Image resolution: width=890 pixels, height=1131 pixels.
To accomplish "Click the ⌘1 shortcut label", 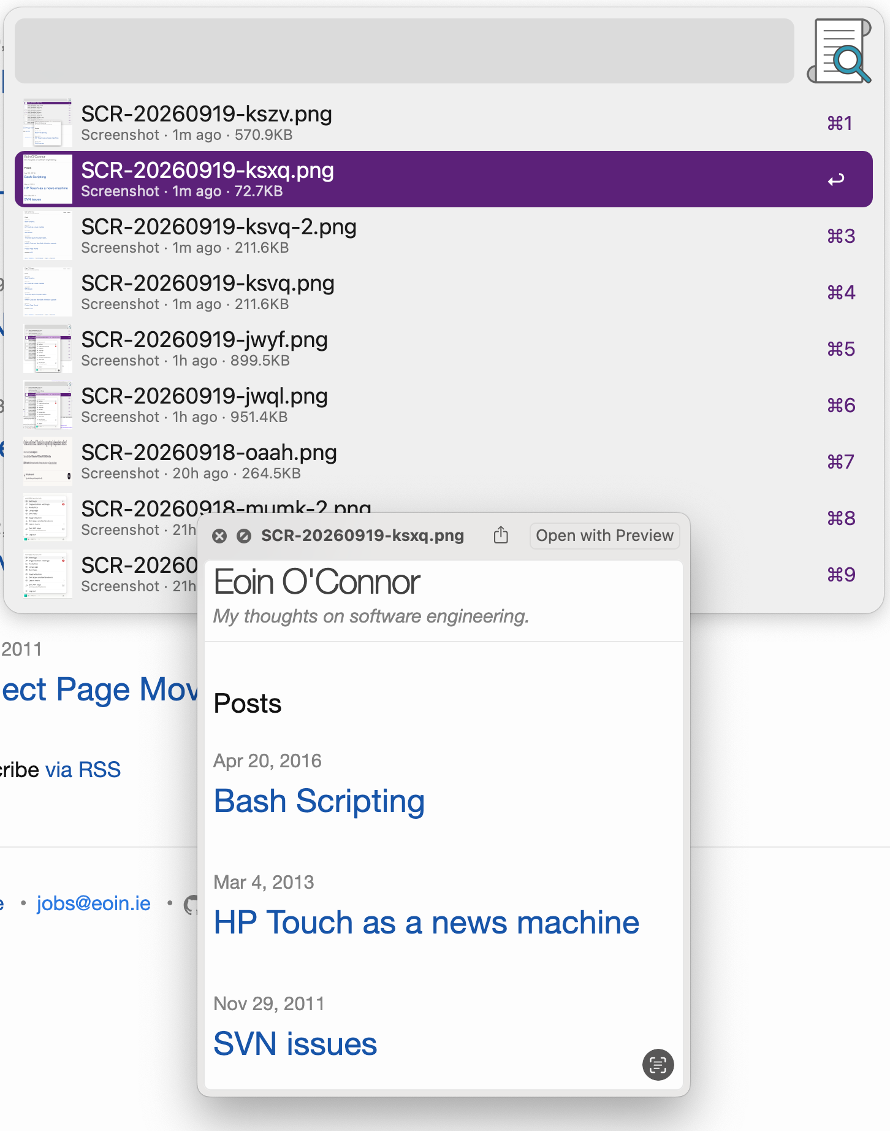I will pos(840,123).
